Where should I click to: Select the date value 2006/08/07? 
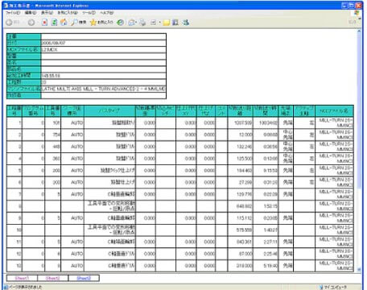pos(53,43)
